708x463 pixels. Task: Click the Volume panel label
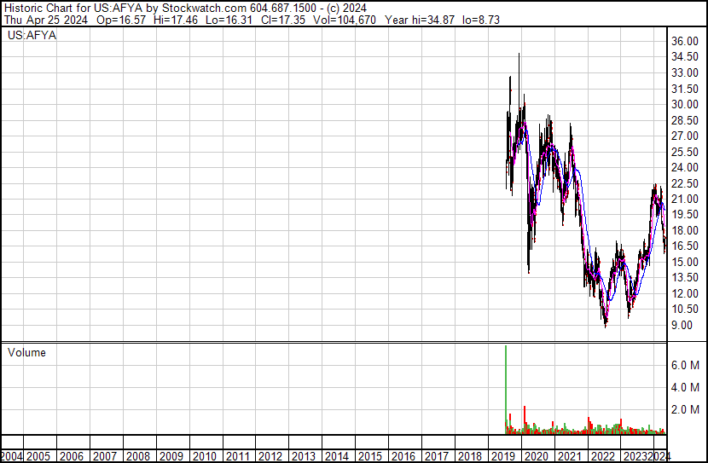[x=26, y=352]
